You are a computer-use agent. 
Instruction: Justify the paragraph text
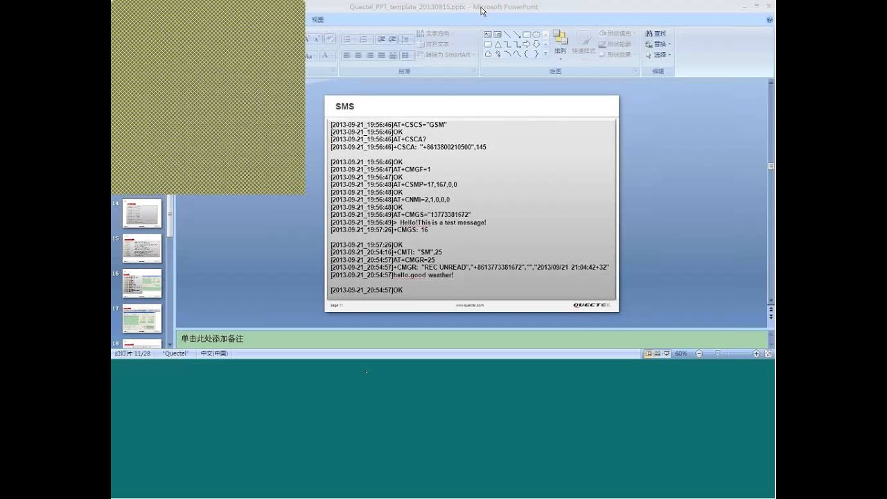pyautogui.click(x=381, y=55)
